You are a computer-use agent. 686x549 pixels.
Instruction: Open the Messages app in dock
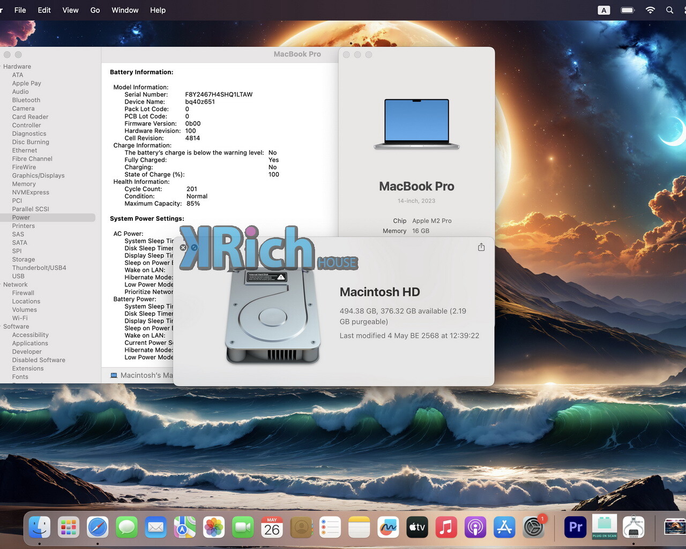[x=127, y=528]
